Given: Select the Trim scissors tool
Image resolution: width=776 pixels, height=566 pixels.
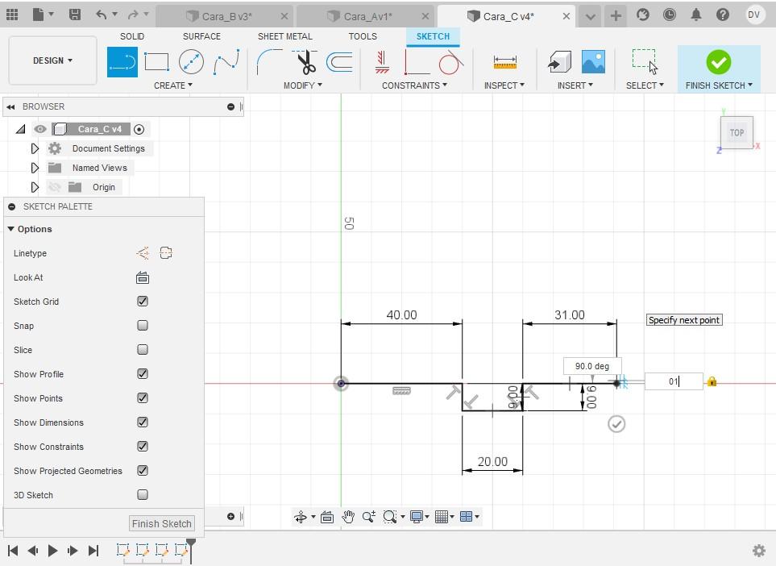Looking at the screenshot, I should 305,62.
